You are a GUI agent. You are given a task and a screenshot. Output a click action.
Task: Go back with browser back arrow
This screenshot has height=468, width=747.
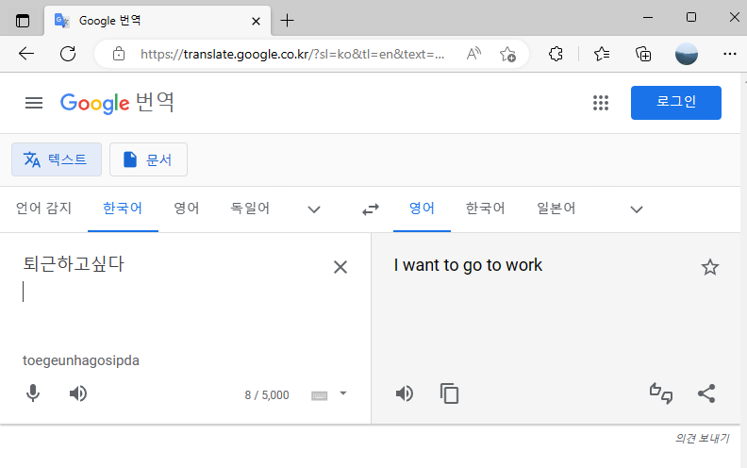tap(26, 54)
